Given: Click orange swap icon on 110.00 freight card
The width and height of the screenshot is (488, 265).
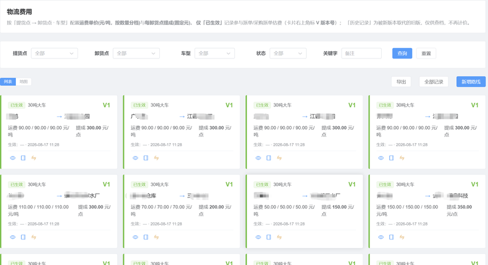Looking at the screenshot, I should point(34,237).
